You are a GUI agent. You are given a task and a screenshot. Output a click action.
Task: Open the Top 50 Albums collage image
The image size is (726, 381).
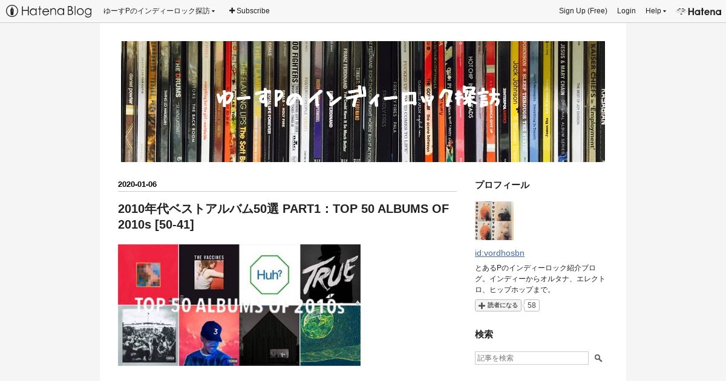239,305
